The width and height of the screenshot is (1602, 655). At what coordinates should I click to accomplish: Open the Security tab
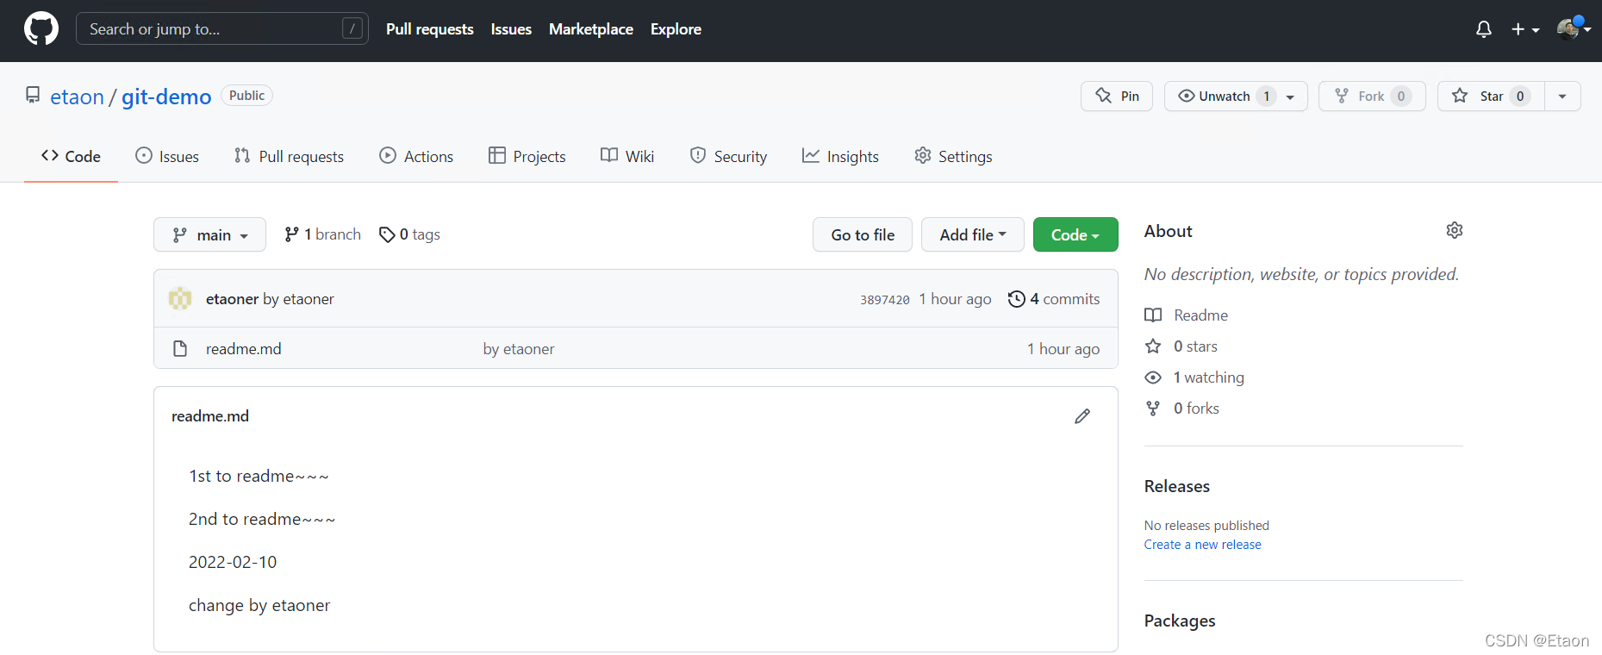coord(728,156)
